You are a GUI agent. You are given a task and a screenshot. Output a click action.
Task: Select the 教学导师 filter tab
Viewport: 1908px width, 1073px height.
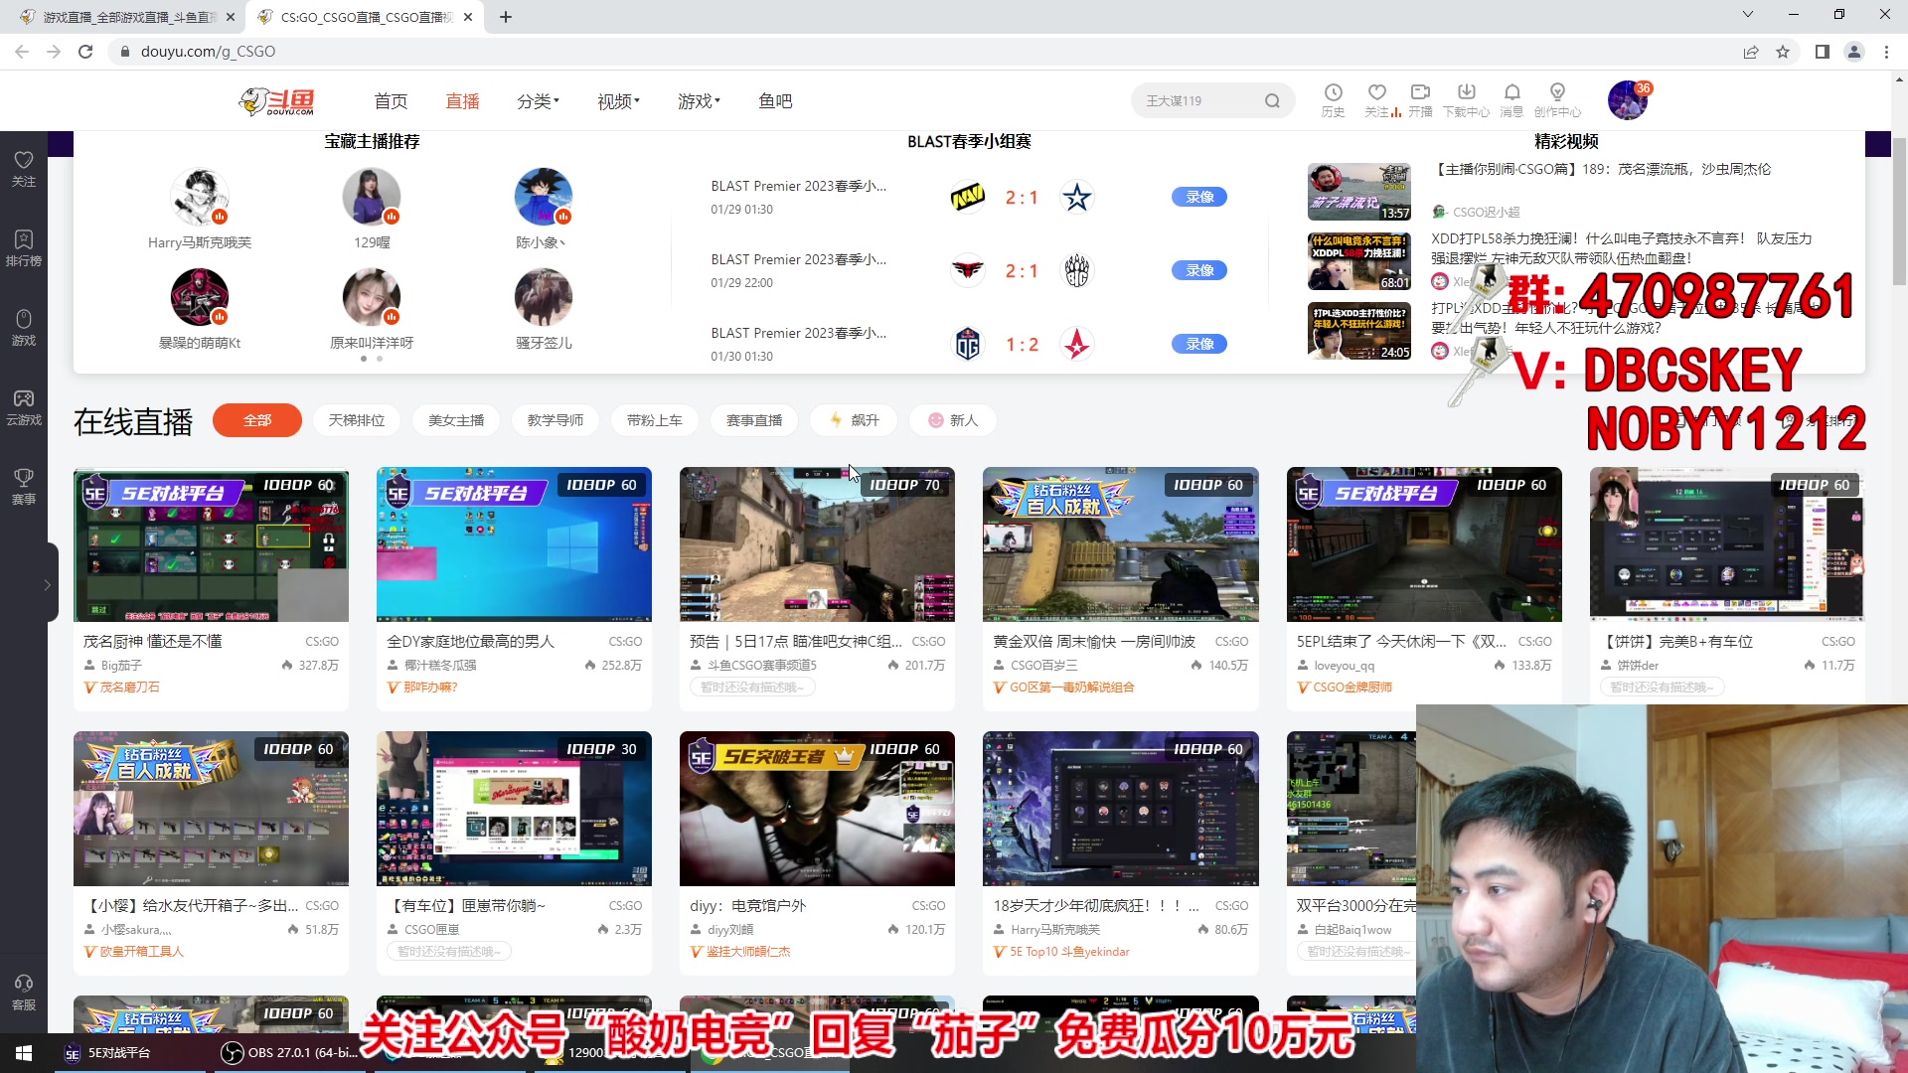pos(556,420)
